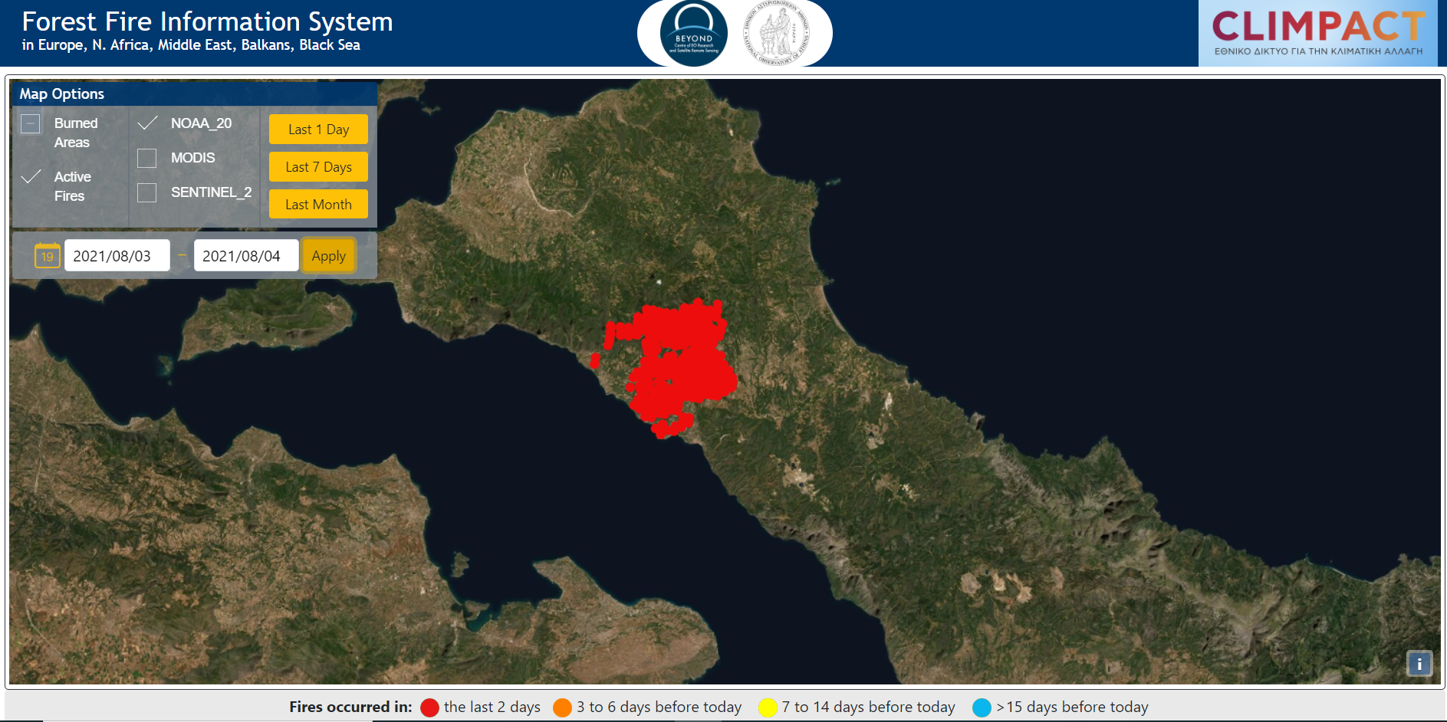Viewport: 1447px width, 722px height.
Task: Select the Last 7 Days filter
Action: 318,167
